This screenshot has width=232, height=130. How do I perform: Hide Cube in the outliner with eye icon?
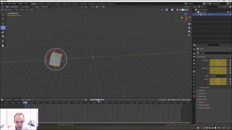point(230,14)
